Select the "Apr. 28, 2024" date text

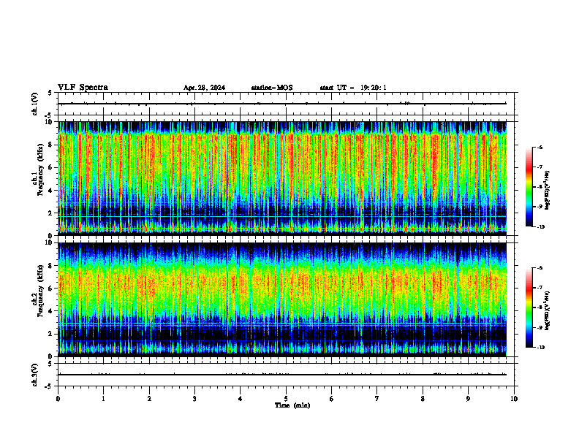click(x=204, y=88)
